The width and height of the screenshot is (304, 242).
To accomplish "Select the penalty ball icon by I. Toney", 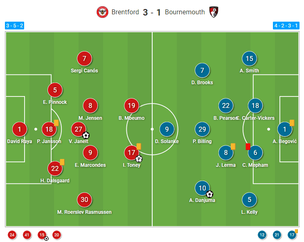I will coord(139,159).
